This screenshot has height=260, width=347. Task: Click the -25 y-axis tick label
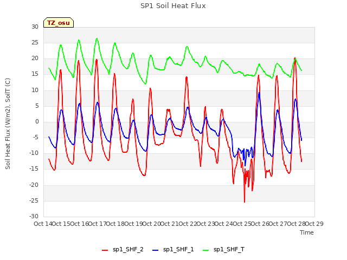[34, 200]
